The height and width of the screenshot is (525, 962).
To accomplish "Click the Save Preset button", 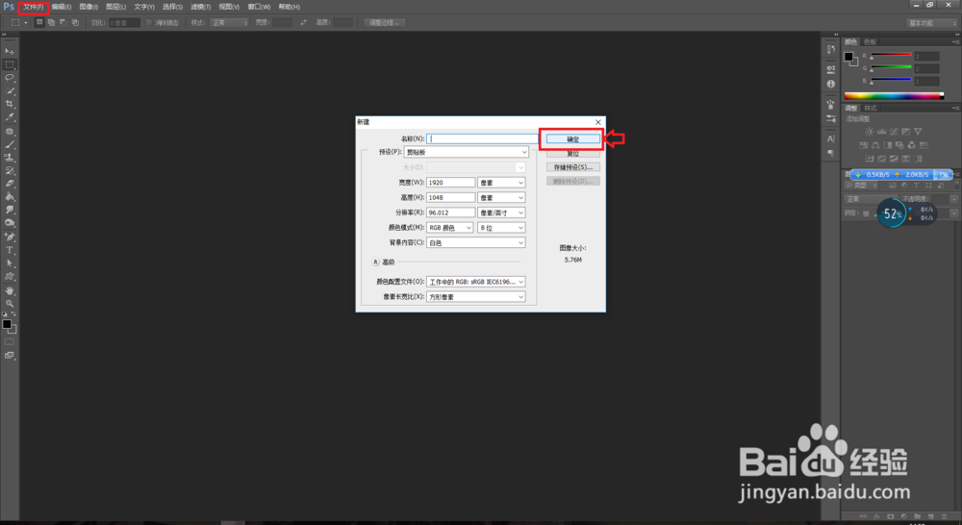I will click(573, 167).
